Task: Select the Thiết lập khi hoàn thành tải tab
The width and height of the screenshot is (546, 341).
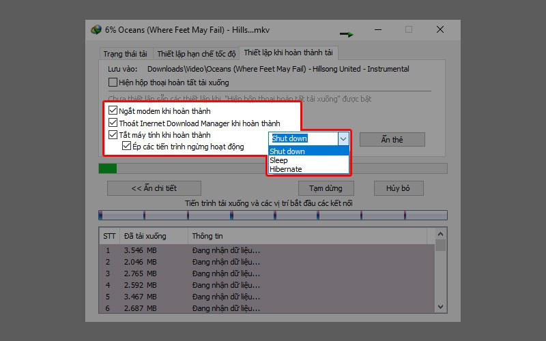Action: point(288,53)
